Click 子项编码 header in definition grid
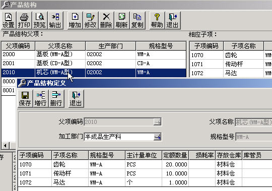 tap(35, 155)
